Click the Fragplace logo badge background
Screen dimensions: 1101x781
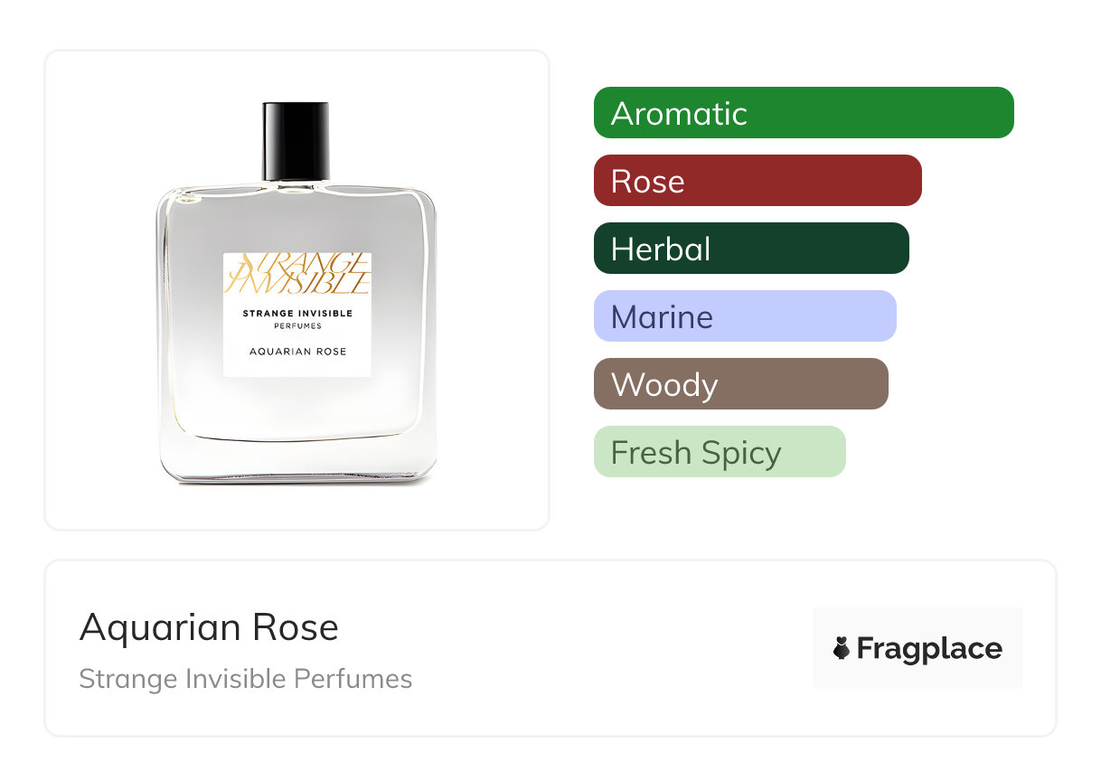917,648
